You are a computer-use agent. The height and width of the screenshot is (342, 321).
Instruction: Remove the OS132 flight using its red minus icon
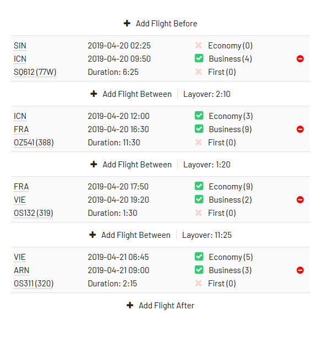(300, 199)
